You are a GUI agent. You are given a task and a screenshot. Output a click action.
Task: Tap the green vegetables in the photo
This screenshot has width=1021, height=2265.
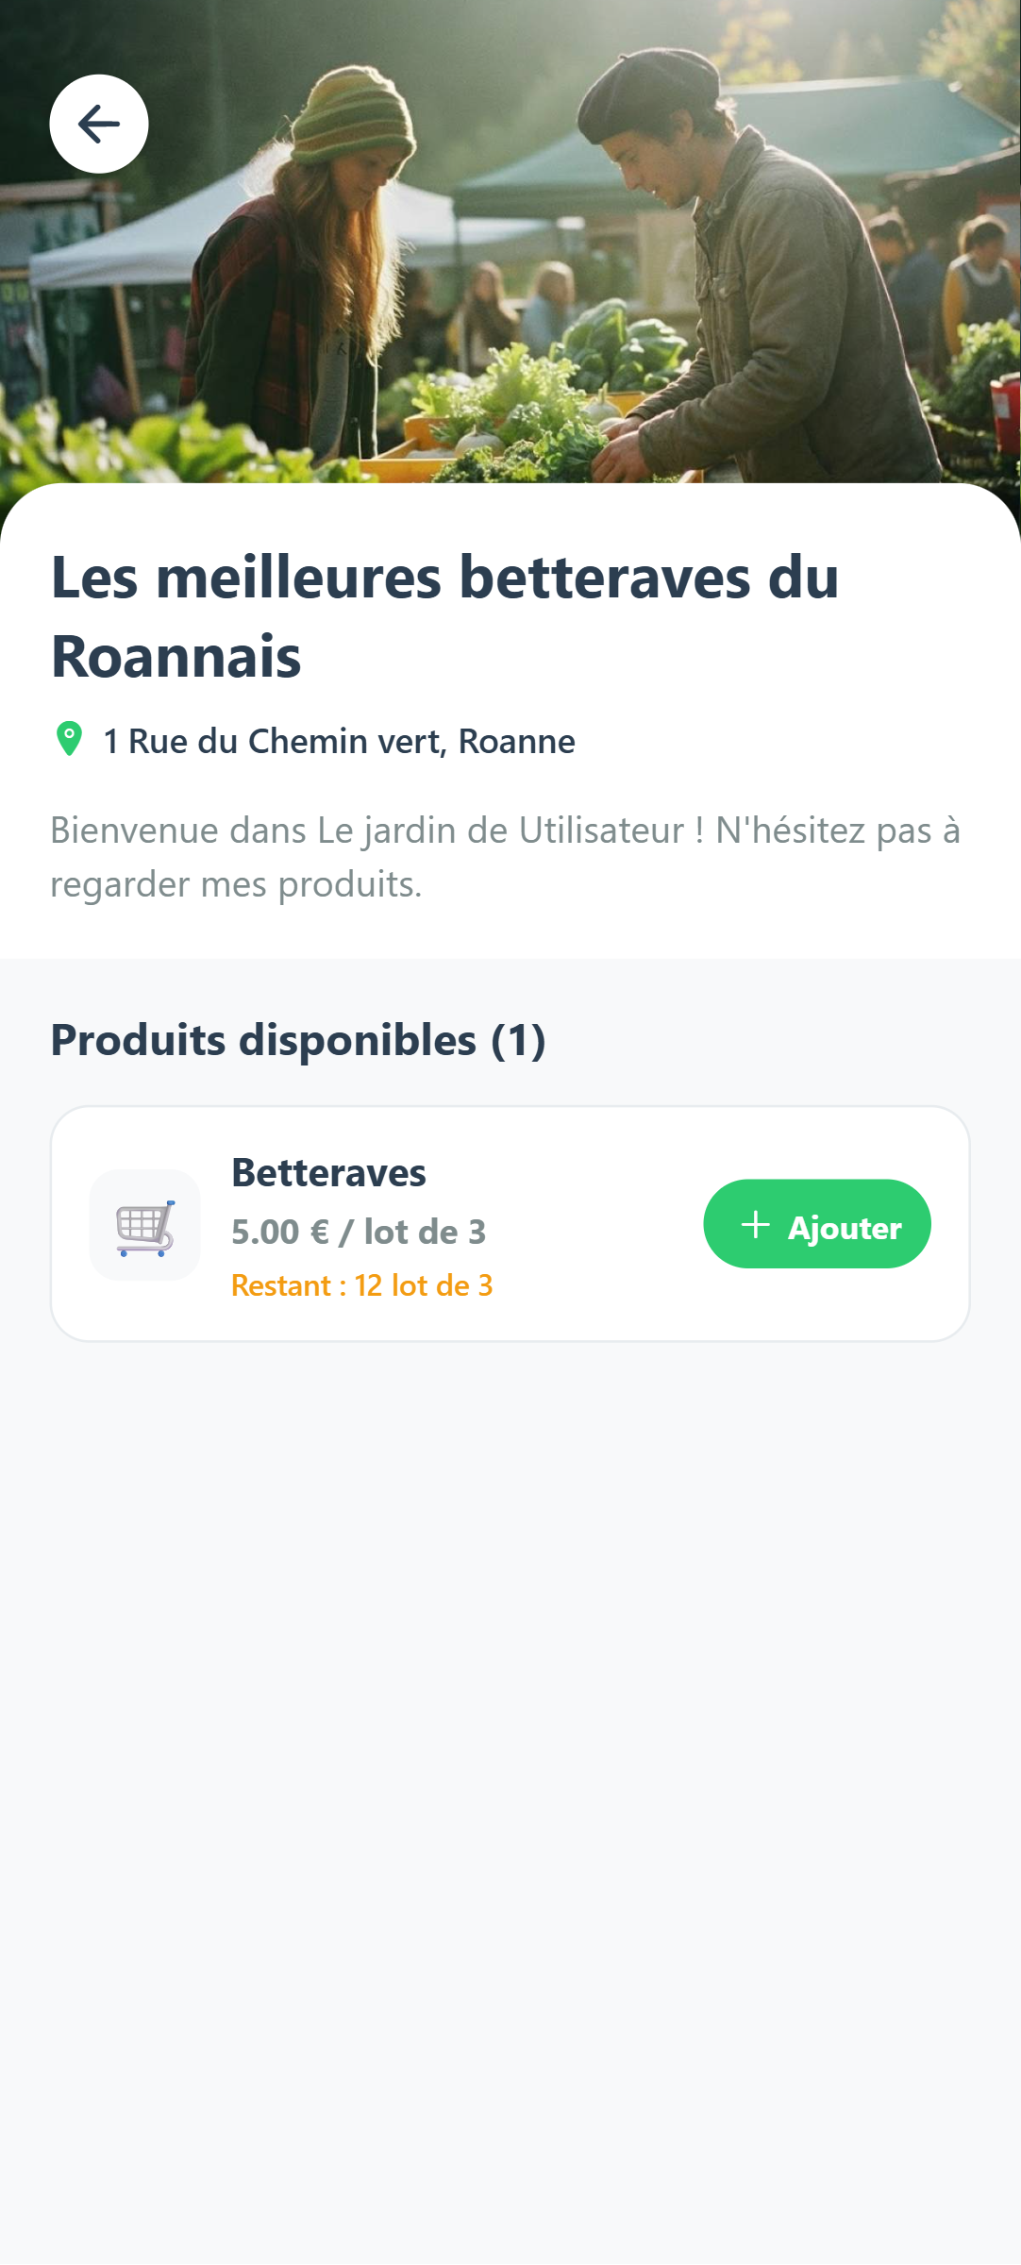[528, 406]
